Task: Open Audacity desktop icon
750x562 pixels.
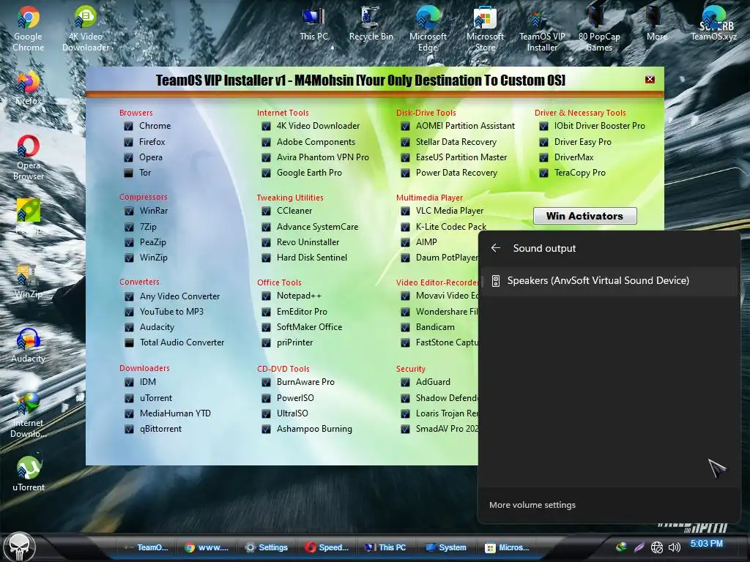Action: [29, 345]
